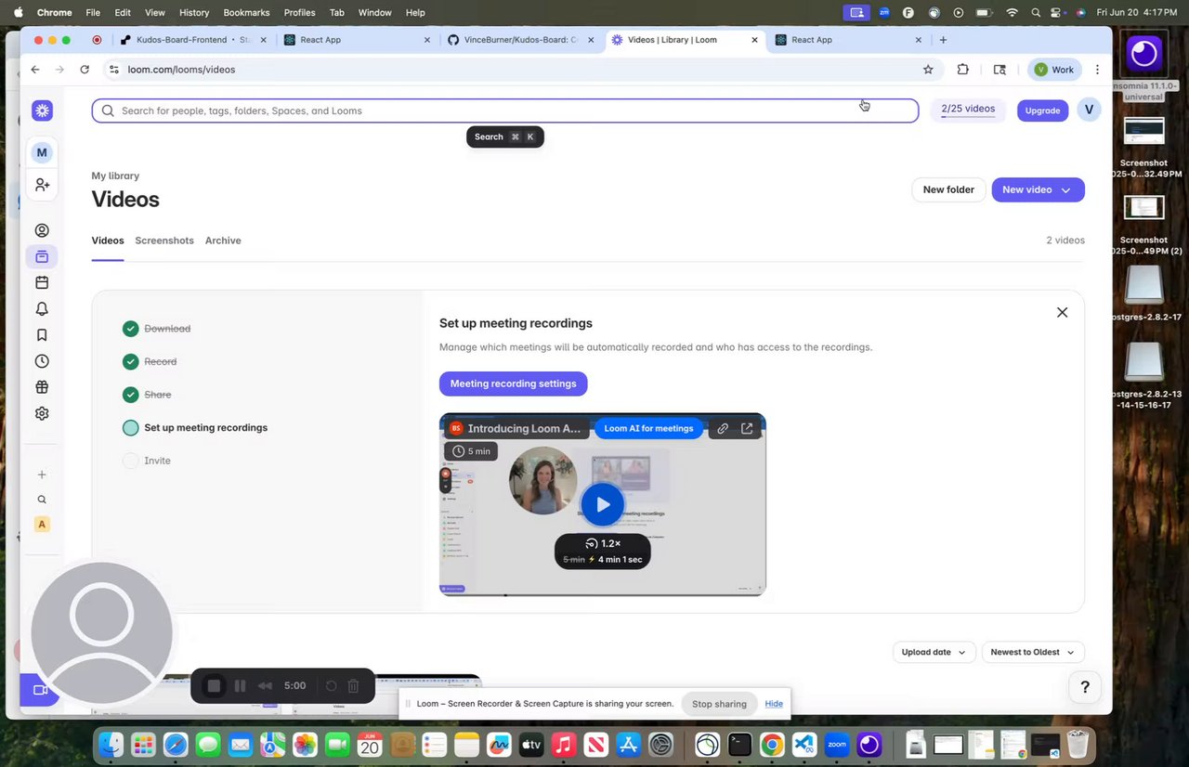Switch to VinceBurner/Kudos-Board GitHub tab
This screenshot has width=1189, height=767.
click(x=520, y=40)
